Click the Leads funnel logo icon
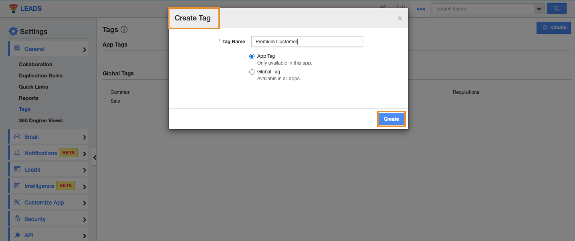The image size is (575, 241). 13,8
